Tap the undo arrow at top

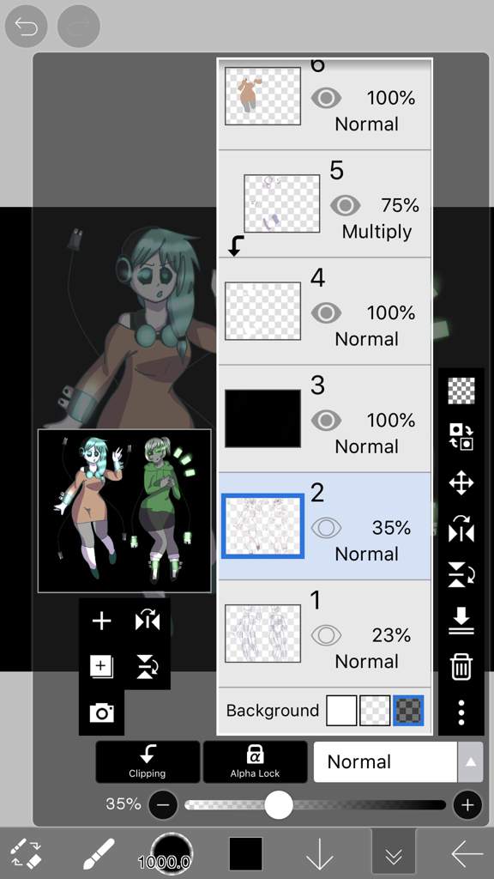26,27
